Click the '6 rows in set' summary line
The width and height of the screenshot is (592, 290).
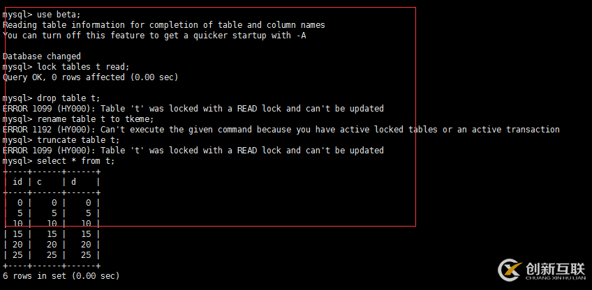(61, 275)
